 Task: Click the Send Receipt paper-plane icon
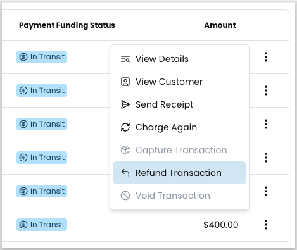125,104
